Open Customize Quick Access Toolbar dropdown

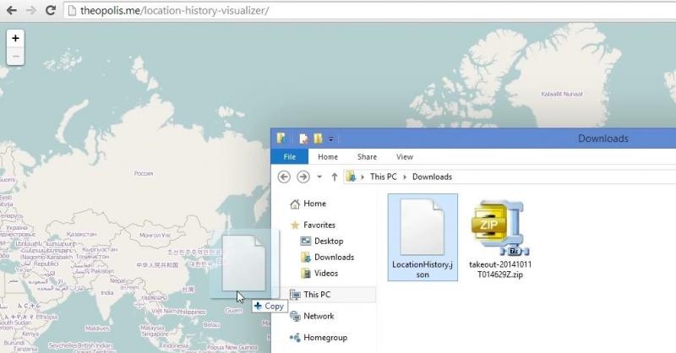point(331,138)
